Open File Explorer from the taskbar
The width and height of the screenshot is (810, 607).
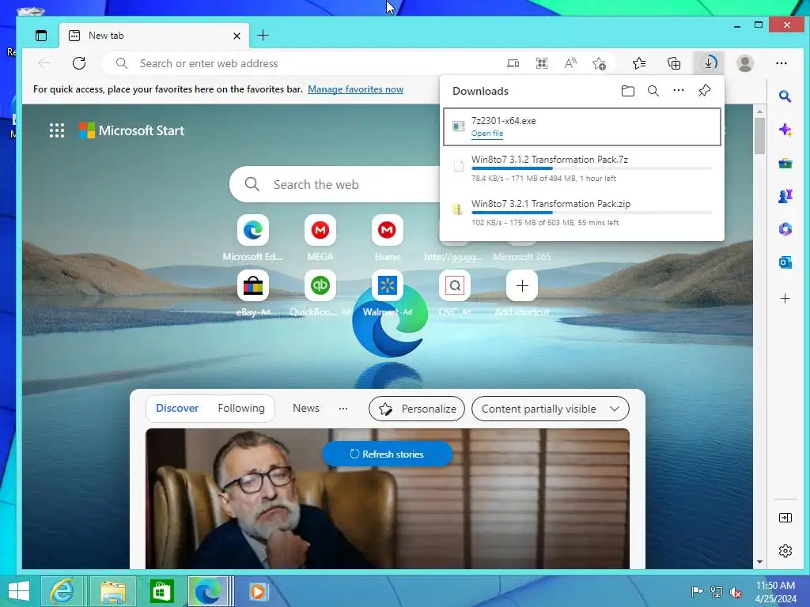pyautogui.click(x=112, y=591)
